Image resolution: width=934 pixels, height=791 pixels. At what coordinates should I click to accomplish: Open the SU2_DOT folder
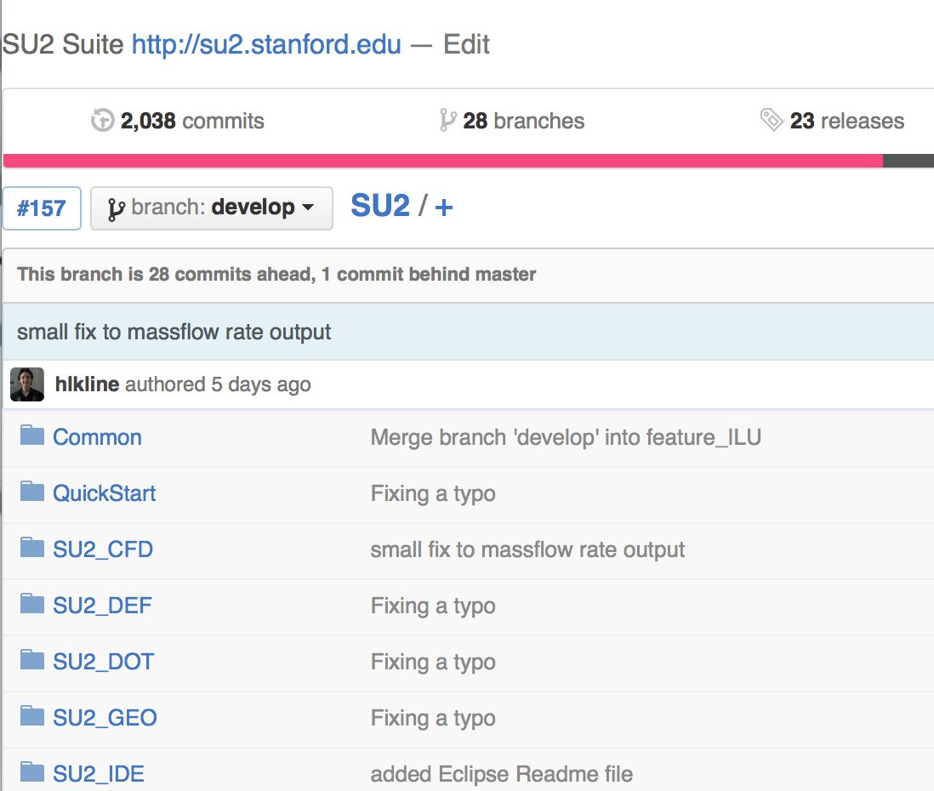[x=104, y=661]
